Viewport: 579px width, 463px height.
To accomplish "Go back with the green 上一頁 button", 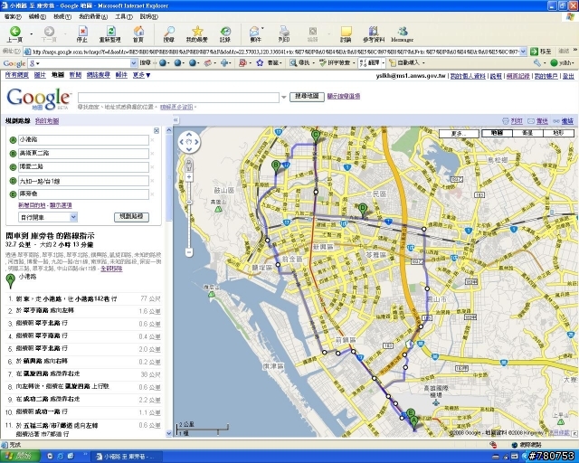I will click(x=14, y=34).
